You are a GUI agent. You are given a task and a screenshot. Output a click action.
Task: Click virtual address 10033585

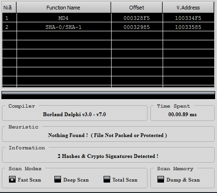pos(188,27)
